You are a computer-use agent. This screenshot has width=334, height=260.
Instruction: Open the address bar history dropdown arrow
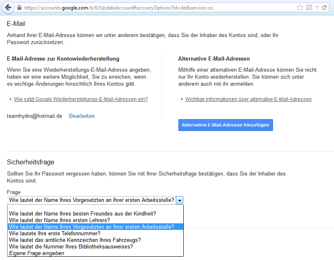click(x=317, y=8)
